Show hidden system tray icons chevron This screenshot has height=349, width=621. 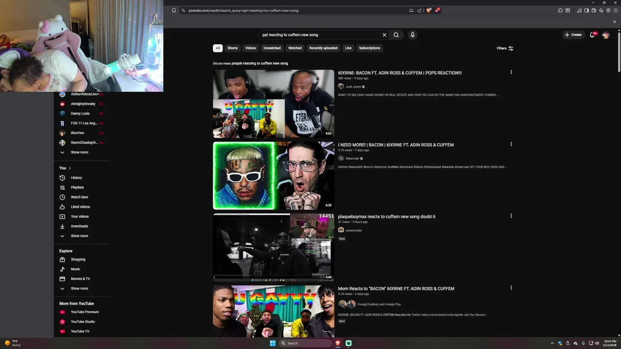[x=552, y=343]
